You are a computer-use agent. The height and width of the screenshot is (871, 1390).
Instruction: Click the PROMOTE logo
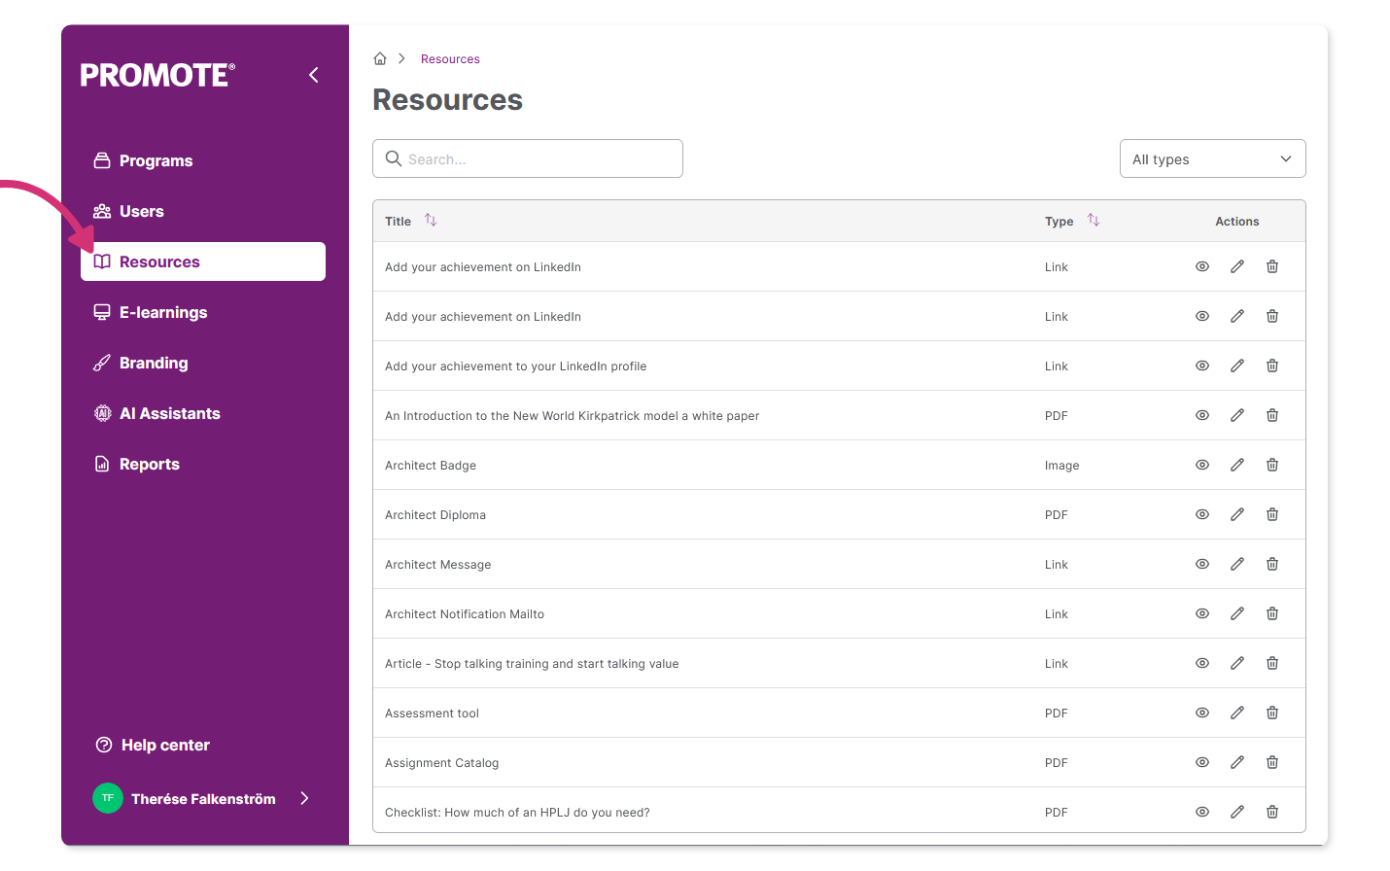click(x=157, y=75)
